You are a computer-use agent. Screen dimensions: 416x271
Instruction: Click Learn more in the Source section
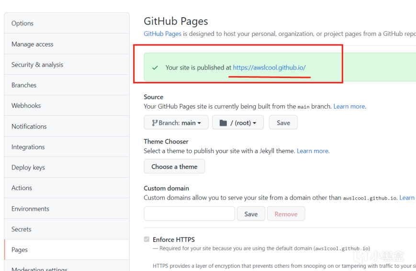(349, 106)
